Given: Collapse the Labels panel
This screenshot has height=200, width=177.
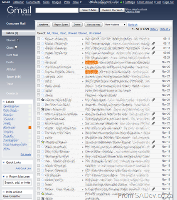Looking at the screenshot, I should pyautogui.click(x=4, y=102).
